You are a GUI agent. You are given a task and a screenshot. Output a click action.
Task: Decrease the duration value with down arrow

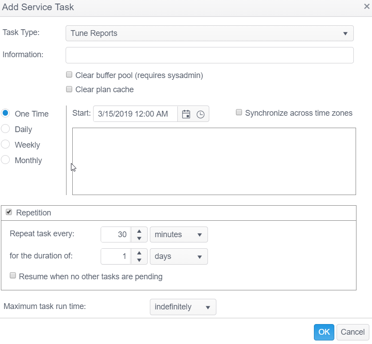[x=139, y=260]
